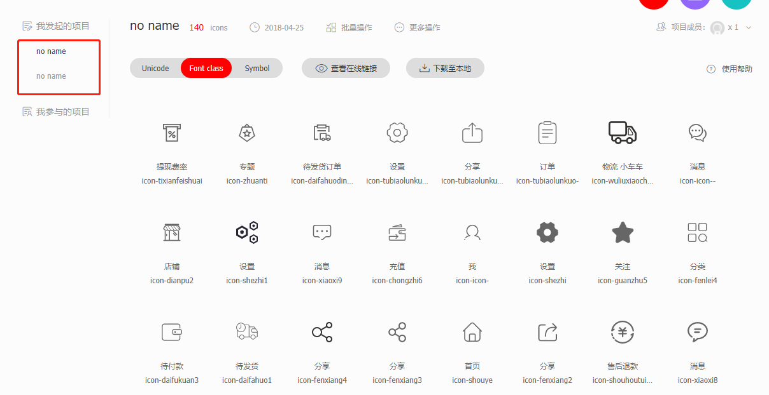Click the 专题 star badge icon

click(247, 133)
